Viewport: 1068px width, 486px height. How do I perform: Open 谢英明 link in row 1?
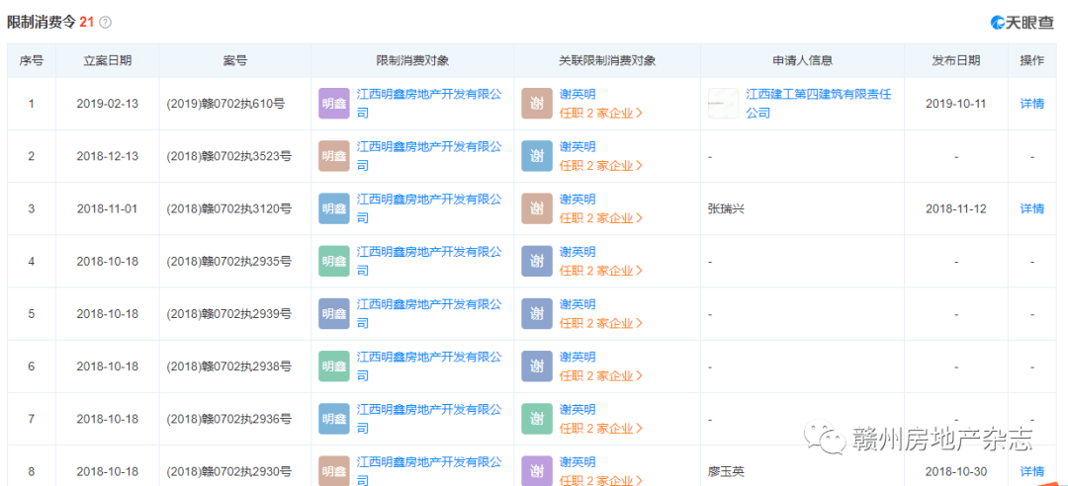click(577, 95)
